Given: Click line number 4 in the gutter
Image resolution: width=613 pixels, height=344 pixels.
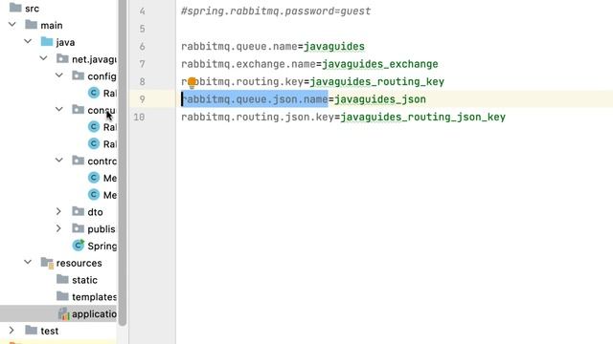Looking at the screenshot, I should [x=143, y=11].
